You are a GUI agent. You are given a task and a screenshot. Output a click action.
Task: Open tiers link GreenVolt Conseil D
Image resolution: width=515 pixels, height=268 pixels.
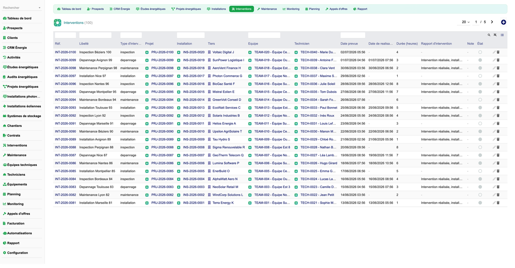(x=227, y=100)
